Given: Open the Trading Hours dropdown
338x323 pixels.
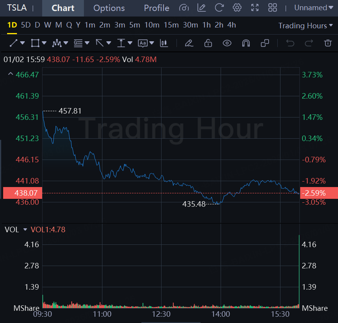Looking at the screenshot, I should tap(303, 26).
